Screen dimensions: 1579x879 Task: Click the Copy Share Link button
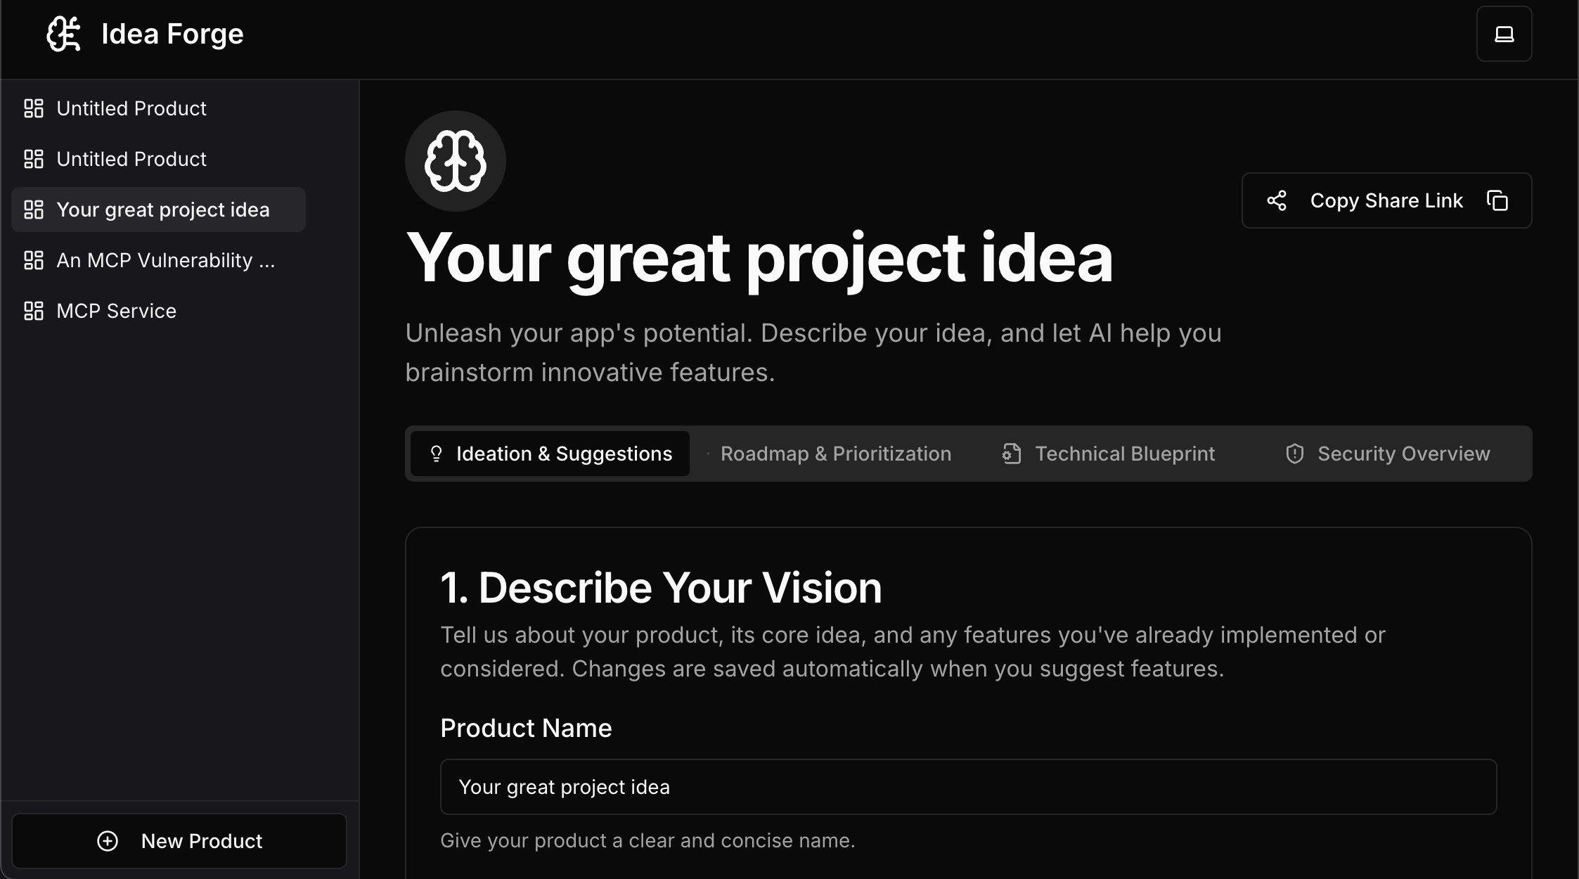point(1386,200)
